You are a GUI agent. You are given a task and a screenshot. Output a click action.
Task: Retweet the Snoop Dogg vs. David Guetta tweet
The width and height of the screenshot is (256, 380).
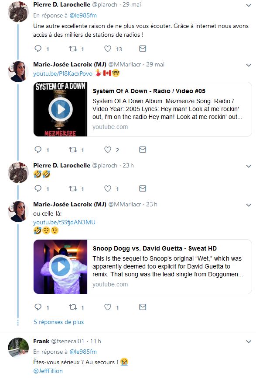pos(73,307)
